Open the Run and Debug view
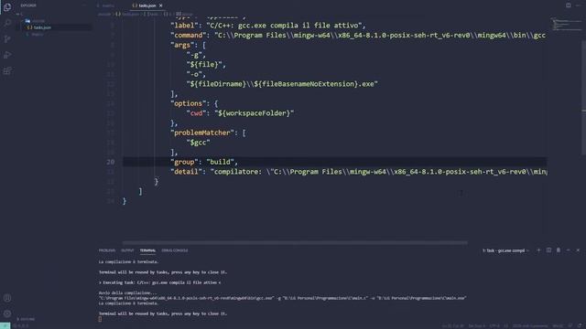This screenshot has height=329, width=586. pos(7,55)
